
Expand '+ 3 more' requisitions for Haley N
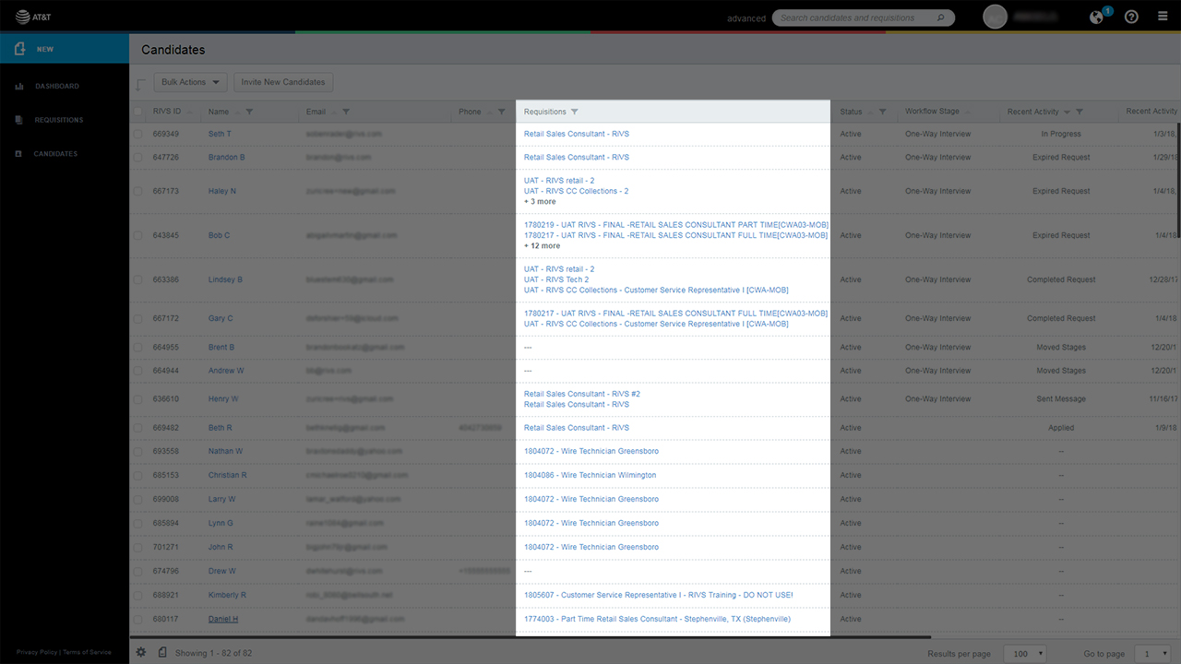pos(540,202)
